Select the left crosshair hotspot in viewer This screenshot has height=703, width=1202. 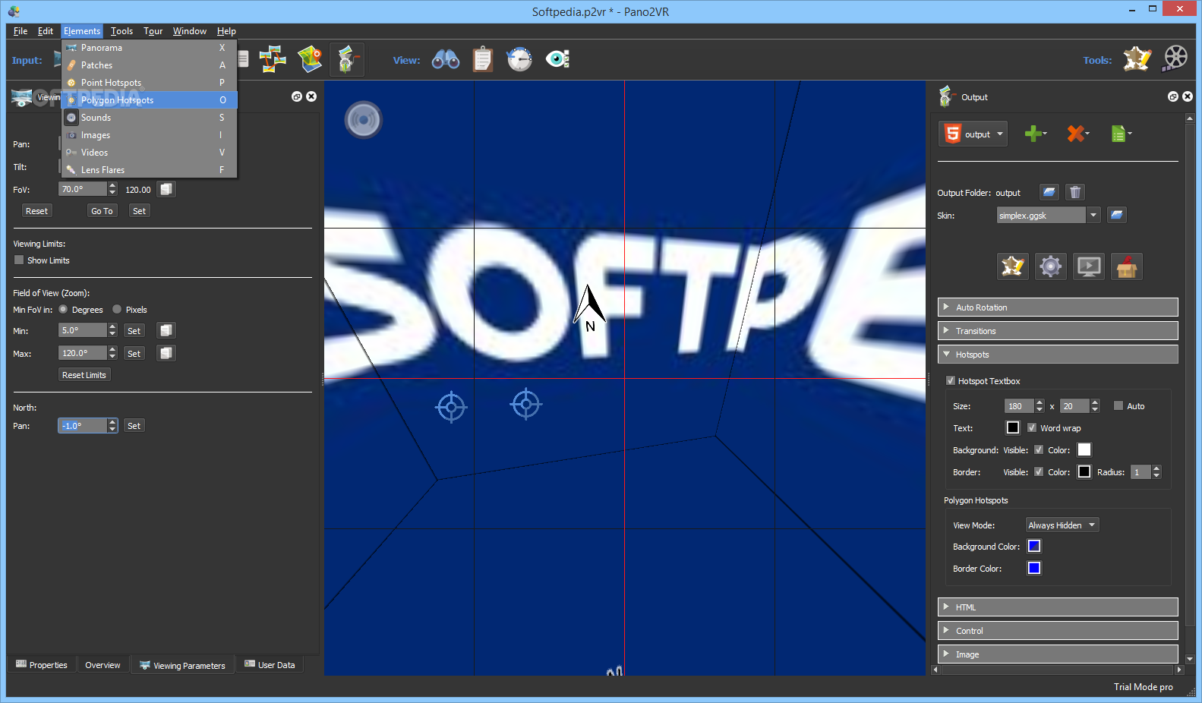click(451, 407)
